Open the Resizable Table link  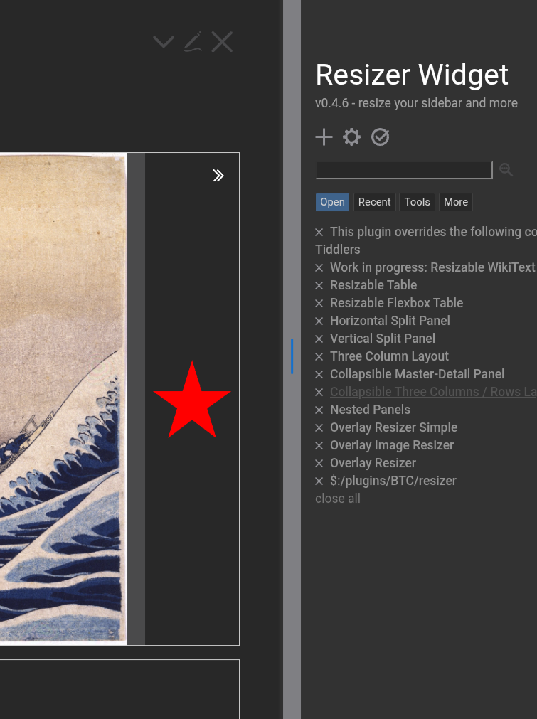click(373, 285)
